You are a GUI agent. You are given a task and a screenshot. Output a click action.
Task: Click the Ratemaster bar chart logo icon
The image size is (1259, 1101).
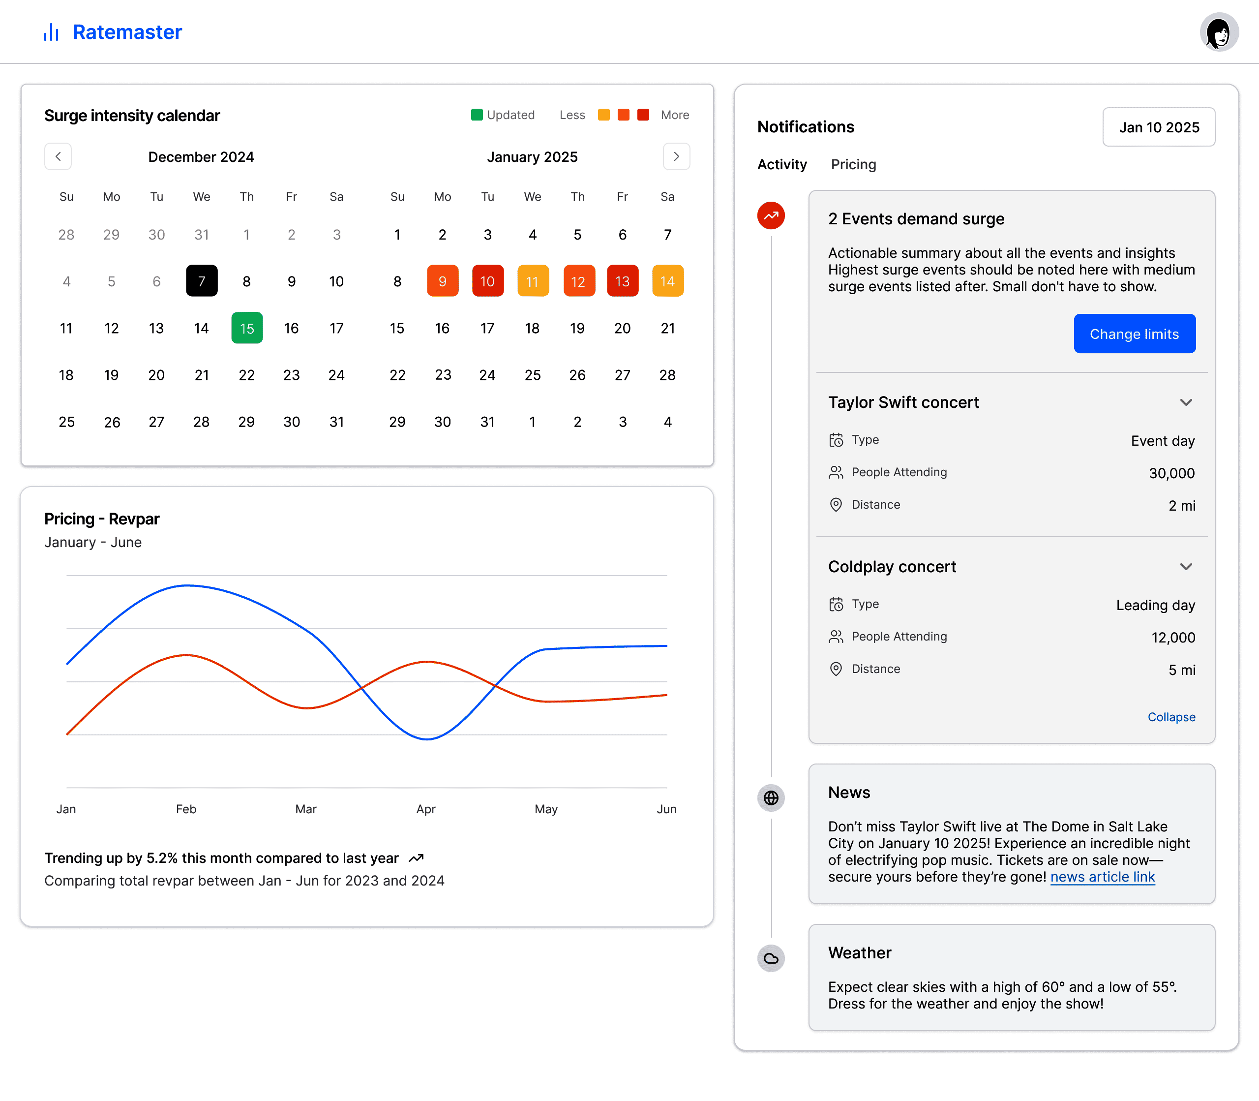(x=51, y=32)
